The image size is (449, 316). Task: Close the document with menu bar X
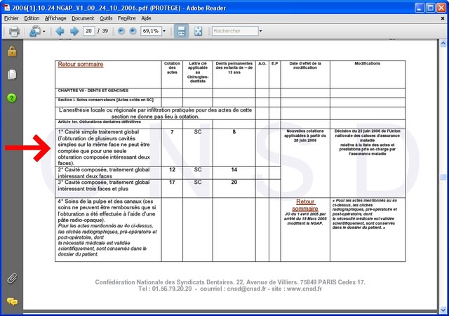pos(443,18)
